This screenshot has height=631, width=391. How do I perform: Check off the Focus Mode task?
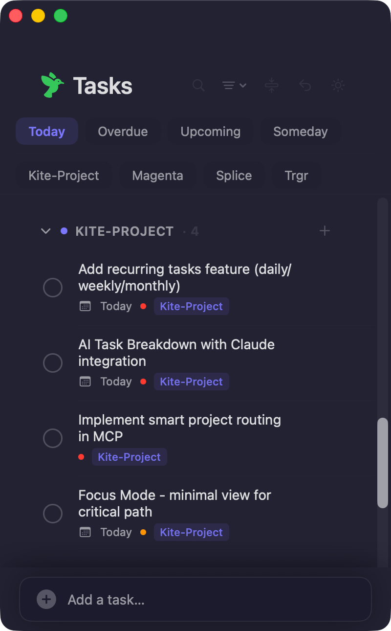52,514
